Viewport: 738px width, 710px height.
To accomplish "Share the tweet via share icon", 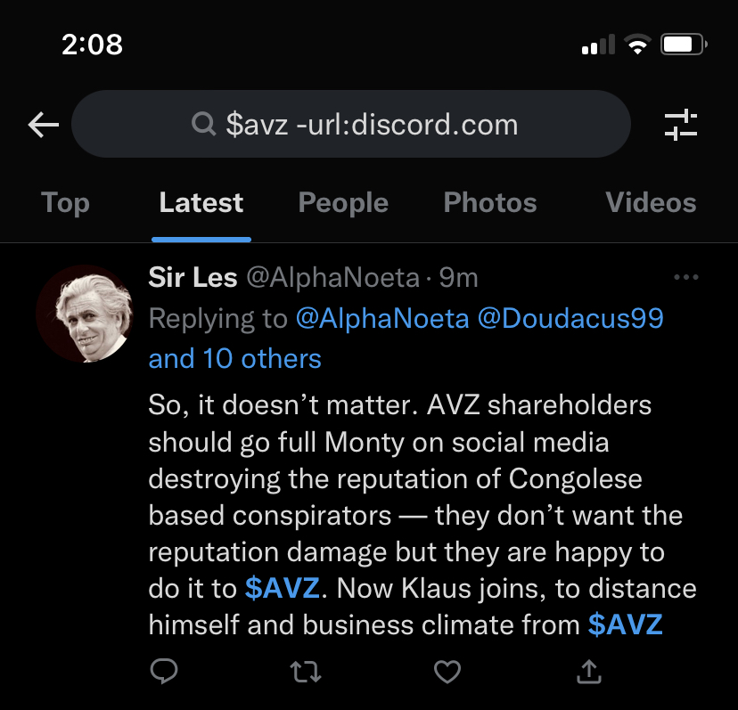I will point(589,670).
